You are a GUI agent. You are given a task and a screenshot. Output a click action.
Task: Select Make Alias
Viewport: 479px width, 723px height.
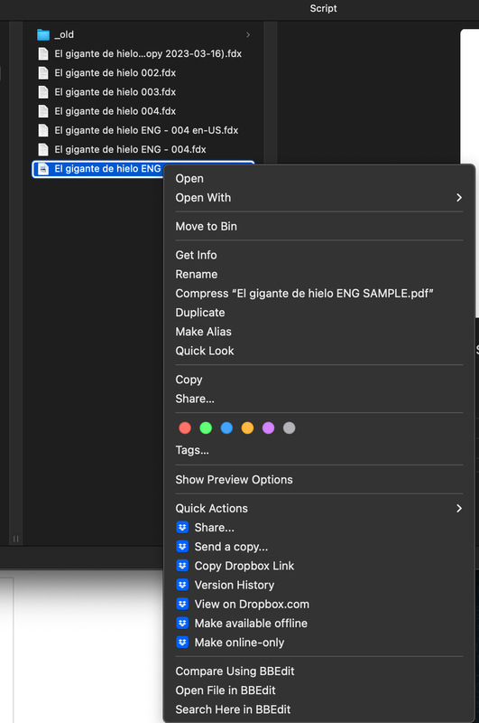203,332
